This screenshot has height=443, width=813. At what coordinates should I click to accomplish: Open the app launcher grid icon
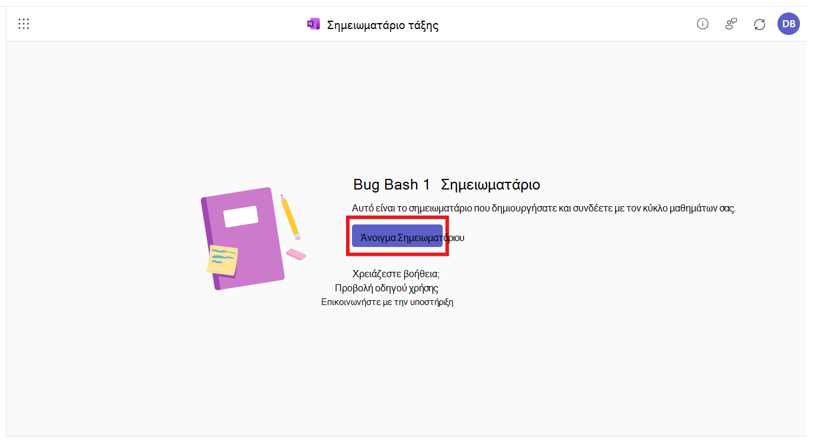tap(24, 24)
